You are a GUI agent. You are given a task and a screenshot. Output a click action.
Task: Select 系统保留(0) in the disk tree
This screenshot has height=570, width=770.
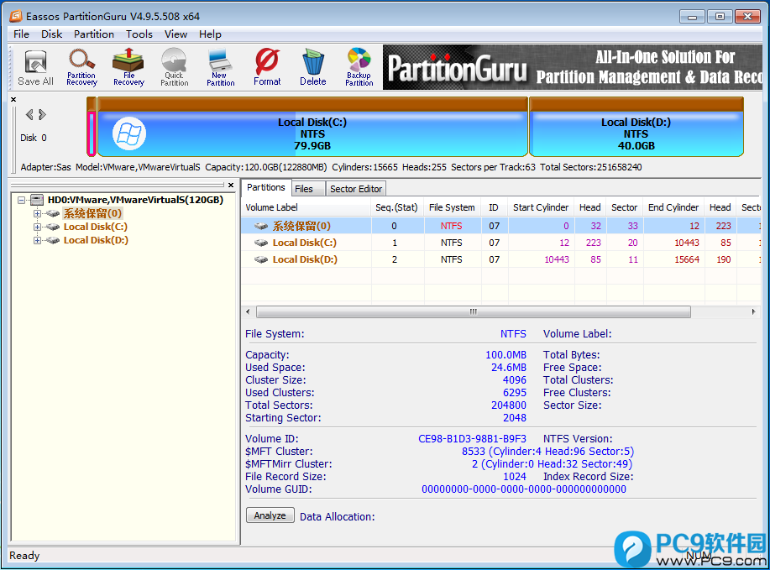point(92,213)
